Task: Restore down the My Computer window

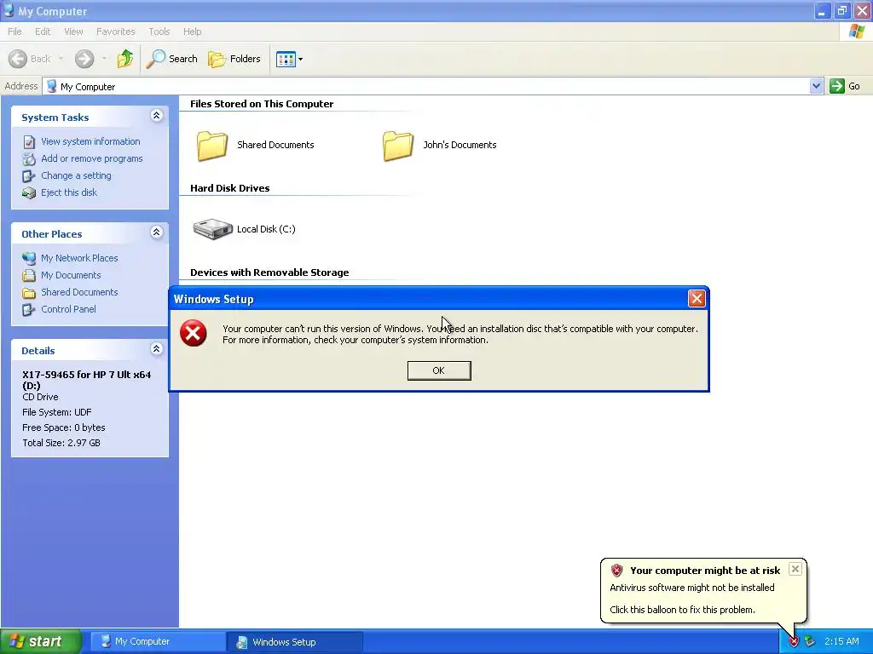Action: tap(841, 10)
